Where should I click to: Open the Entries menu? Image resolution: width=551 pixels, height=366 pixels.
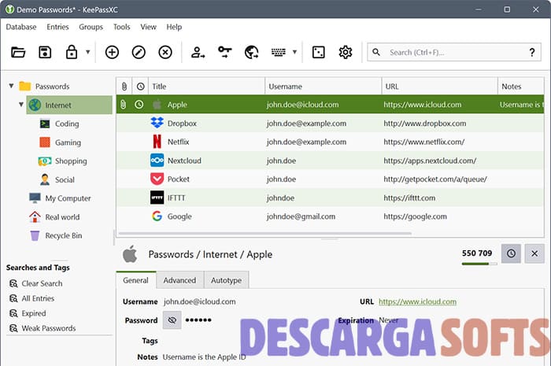click(x=57, y=27)
